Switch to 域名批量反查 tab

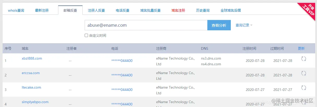[150, 11]
